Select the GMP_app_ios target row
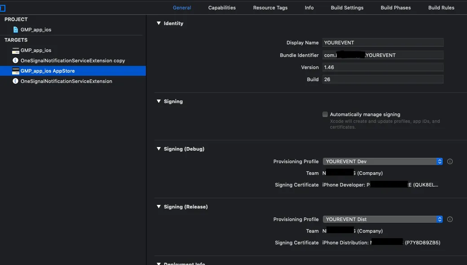The height and width of the screenshot is (265, 467). (73, 50)
